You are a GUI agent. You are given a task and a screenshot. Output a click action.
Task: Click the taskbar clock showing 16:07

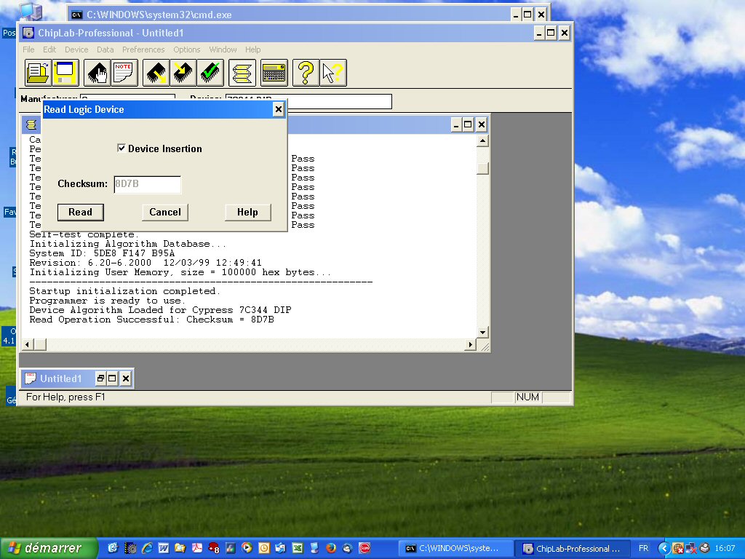[x=725, y=549]
